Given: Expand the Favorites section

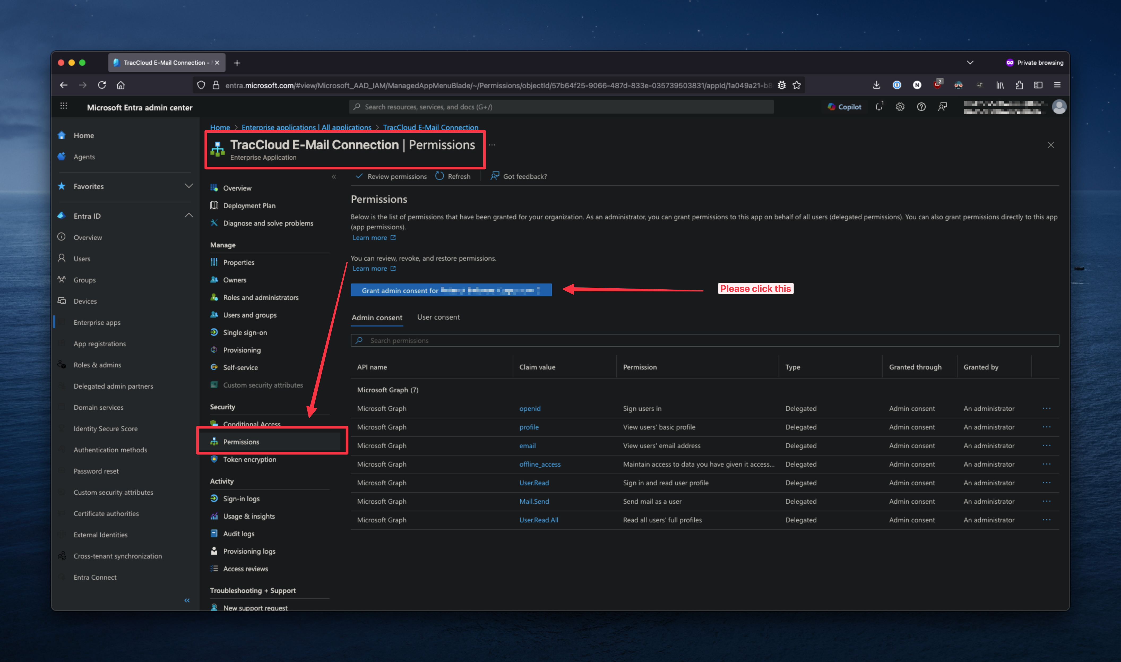Looking at the screenshot, I should pos(189,186).
